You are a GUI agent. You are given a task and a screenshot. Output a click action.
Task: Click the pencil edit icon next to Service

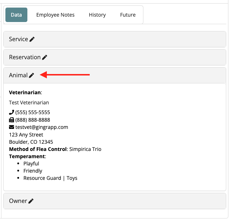(32, 39)
